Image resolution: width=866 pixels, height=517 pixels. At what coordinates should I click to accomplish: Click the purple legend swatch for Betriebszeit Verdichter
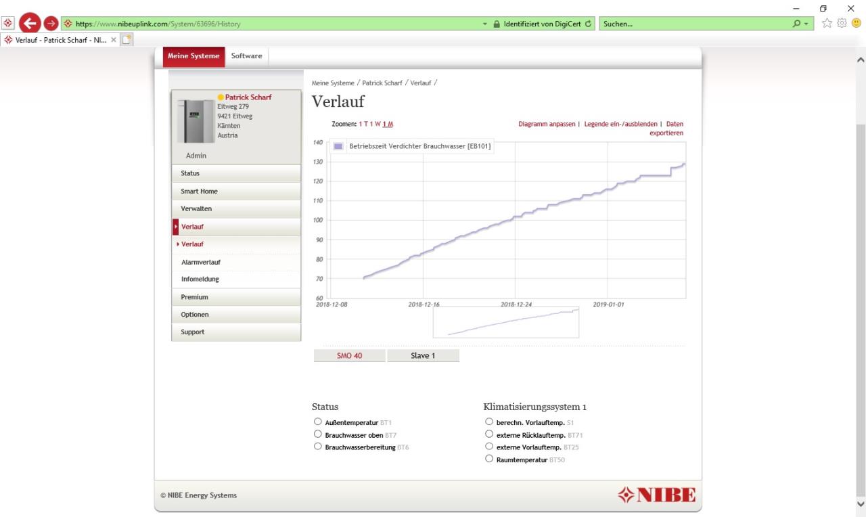pyautogui.click(x=338, y=145)
